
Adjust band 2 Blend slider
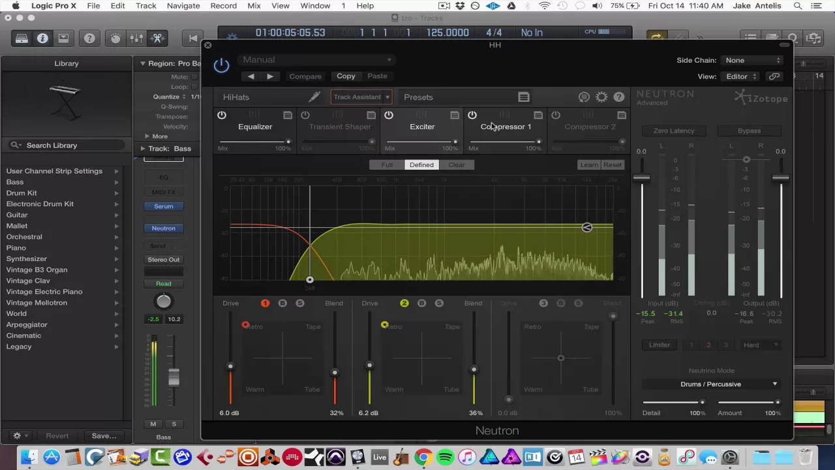tap(474, 371)
